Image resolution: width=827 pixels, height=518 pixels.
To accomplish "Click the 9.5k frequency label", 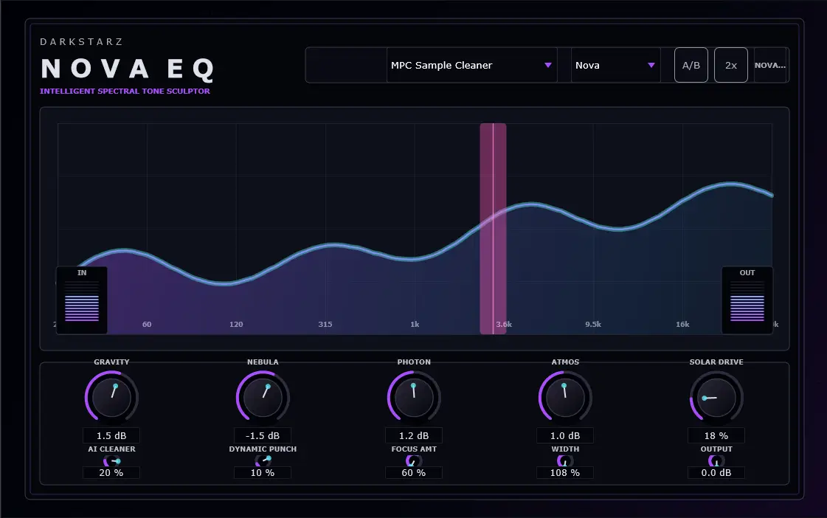I will 593,325.
